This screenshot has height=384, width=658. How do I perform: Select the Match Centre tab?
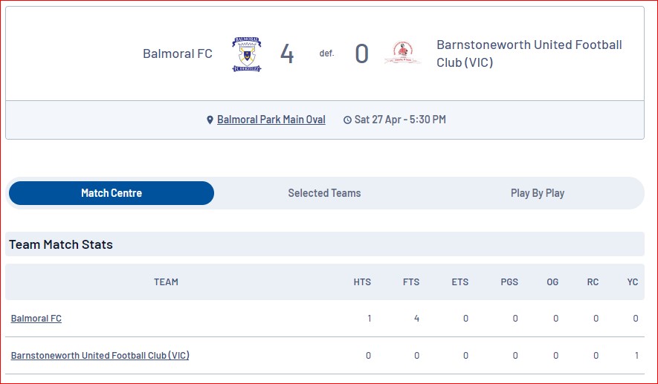click(x=112, y=193)
